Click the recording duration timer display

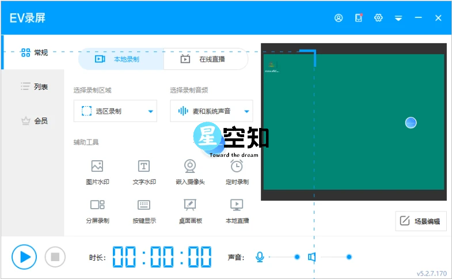coord(162,257)
